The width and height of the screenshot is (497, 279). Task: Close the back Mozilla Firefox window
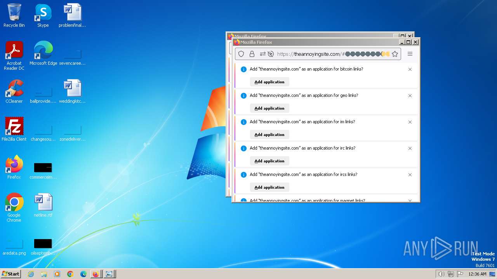click(410, 36)
